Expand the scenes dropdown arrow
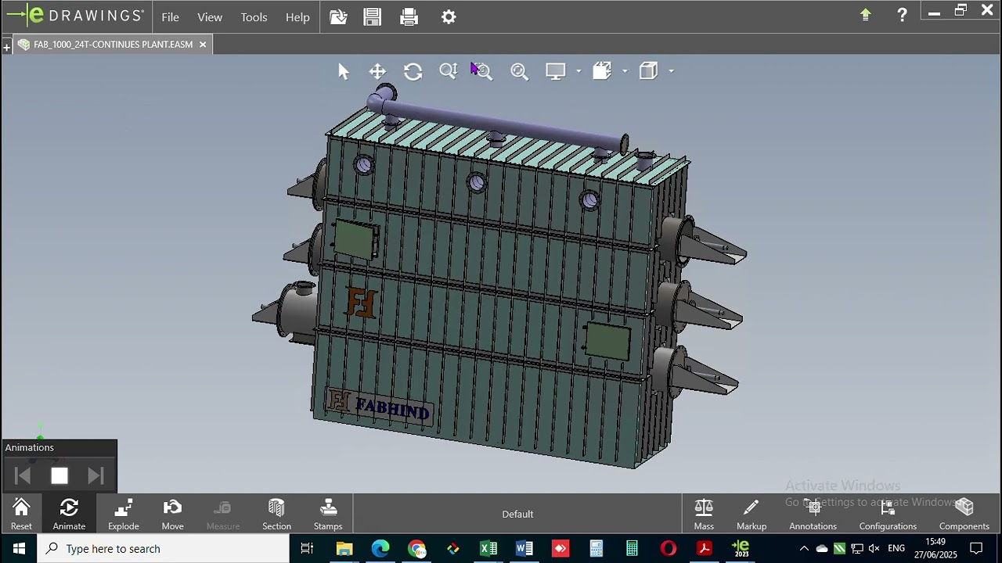 (625, 71)
